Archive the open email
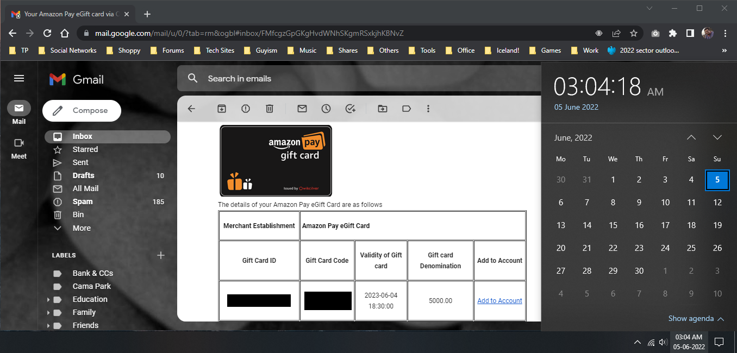Viewport: 737px width, 353px height. [222, 109]
